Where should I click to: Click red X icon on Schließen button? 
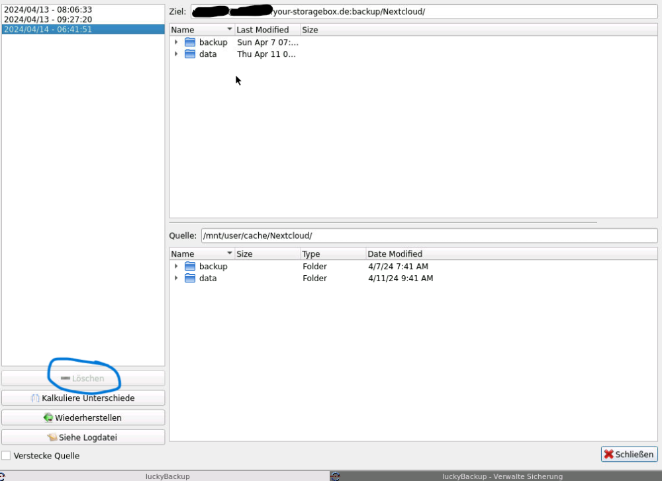609,454
